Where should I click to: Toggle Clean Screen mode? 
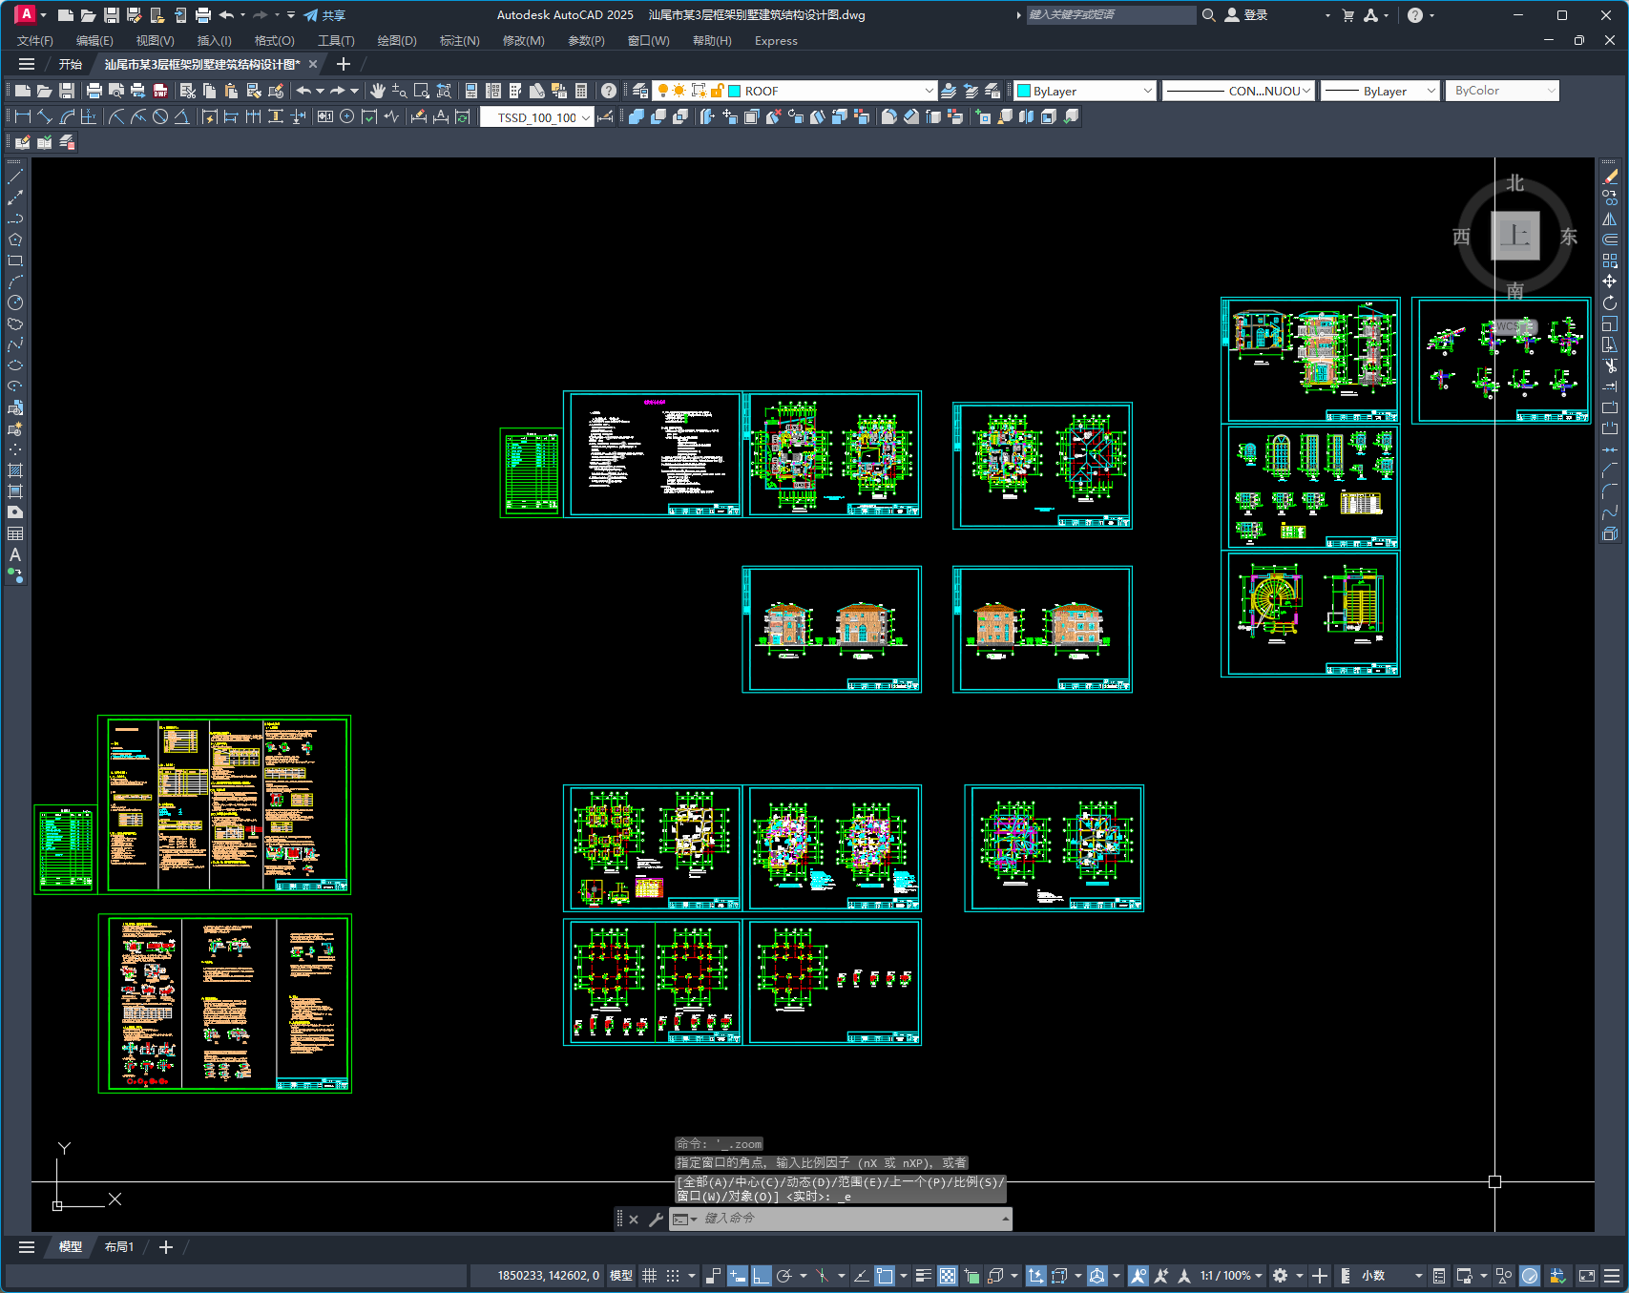1587,1276
